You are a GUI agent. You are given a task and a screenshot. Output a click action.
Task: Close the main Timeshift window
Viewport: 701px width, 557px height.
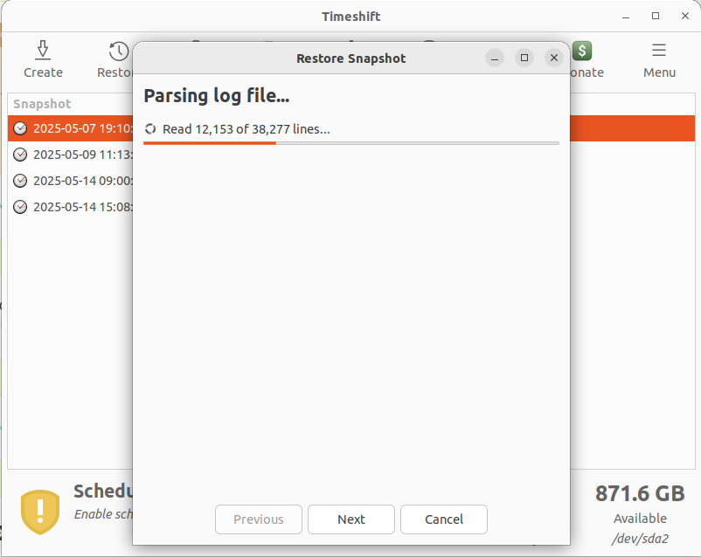(x=685, y=16)
